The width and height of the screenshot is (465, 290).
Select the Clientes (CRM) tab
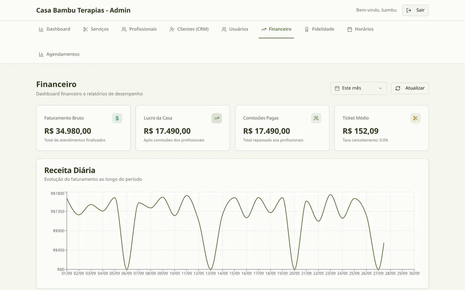pos(189,29)
